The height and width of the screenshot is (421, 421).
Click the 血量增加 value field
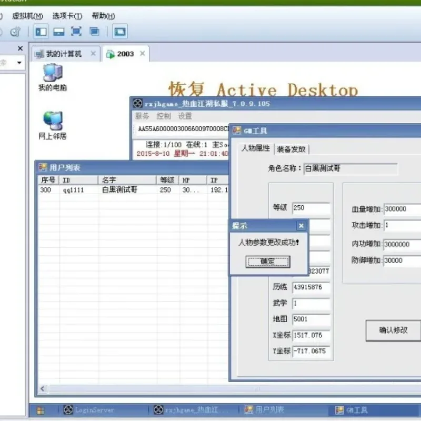[402, 209]
